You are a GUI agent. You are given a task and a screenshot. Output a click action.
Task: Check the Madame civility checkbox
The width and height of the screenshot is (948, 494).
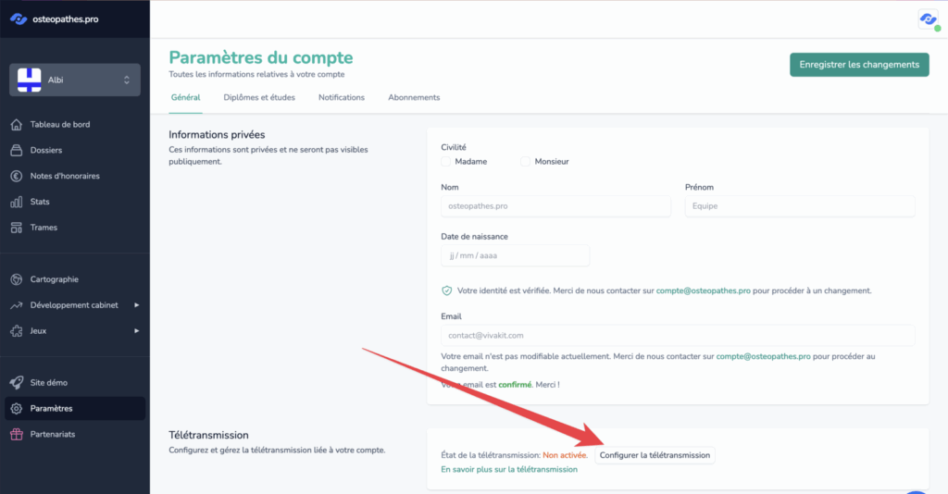pyautogui.click(x=446, y=162)
